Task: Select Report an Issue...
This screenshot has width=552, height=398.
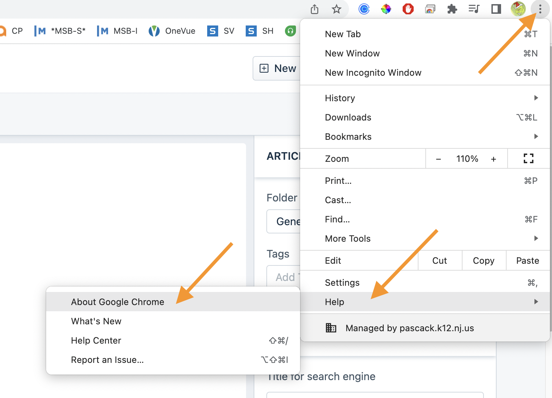Action: (173, 360)
